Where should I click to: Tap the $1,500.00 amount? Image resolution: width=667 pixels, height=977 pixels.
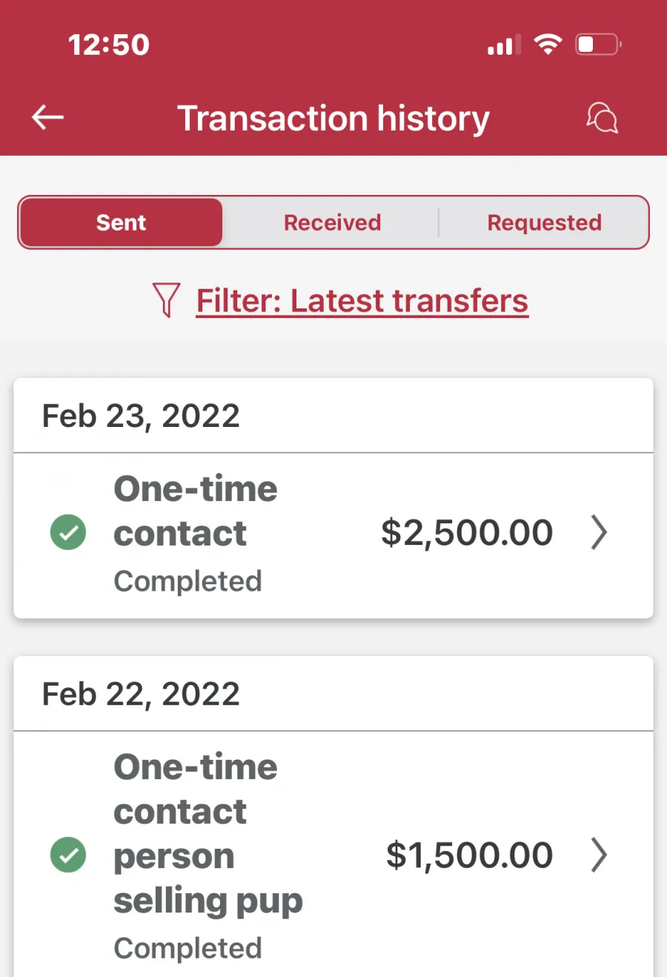469,855
